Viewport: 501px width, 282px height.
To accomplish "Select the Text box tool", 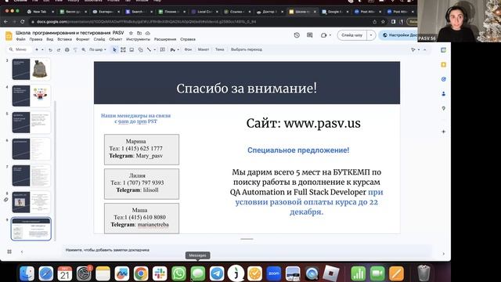I will click(123, 50).
